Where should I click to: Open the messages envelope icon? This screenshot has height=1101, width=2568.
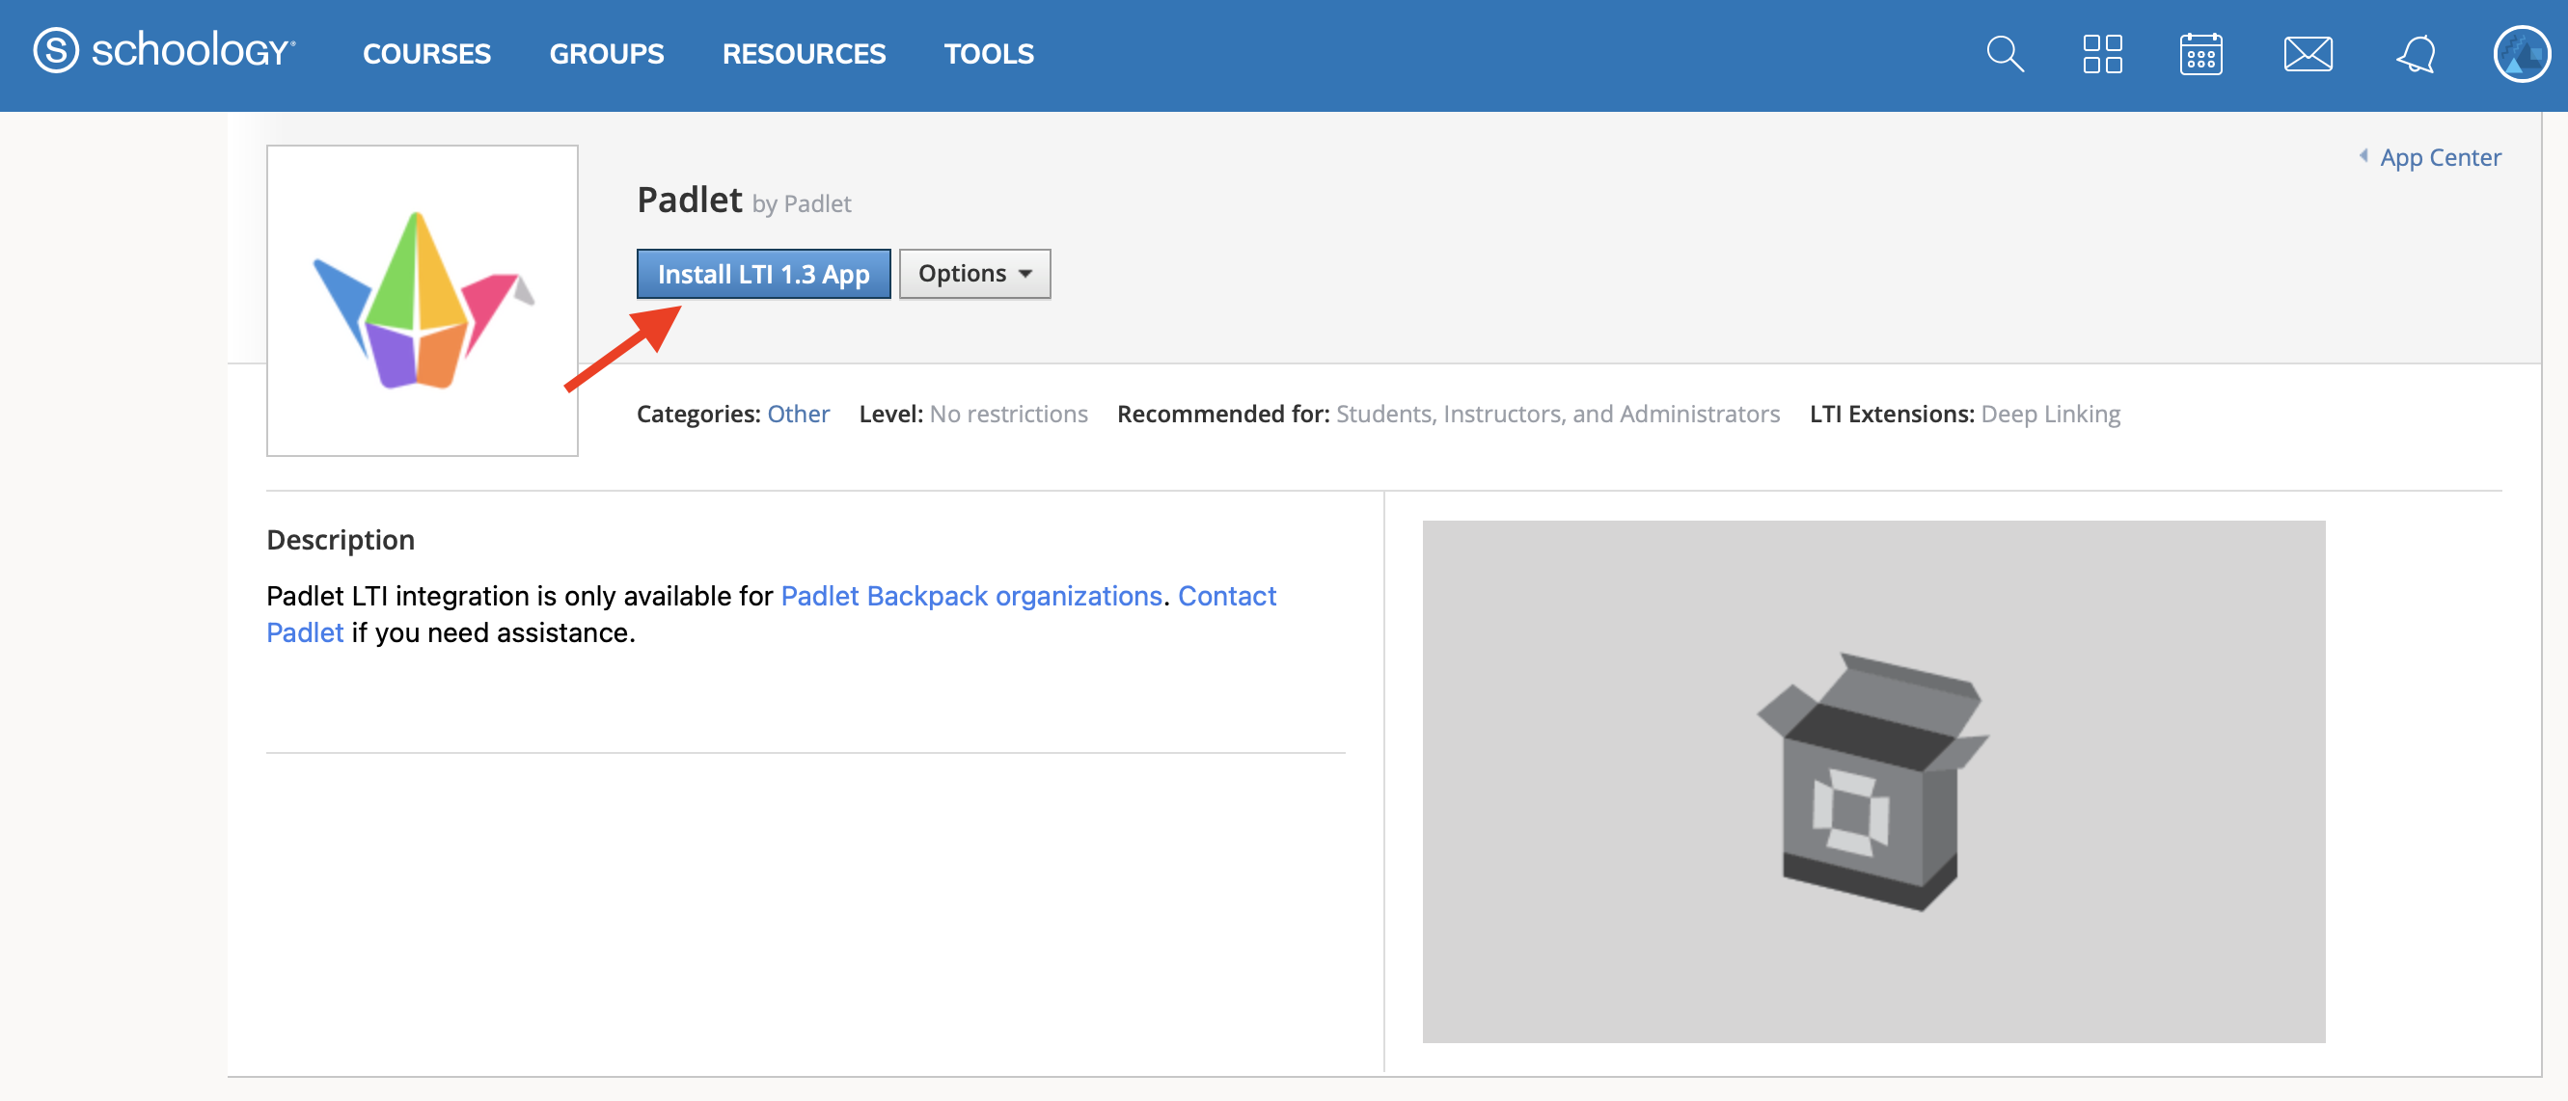pyautogui.click(x=2307, y=54)
